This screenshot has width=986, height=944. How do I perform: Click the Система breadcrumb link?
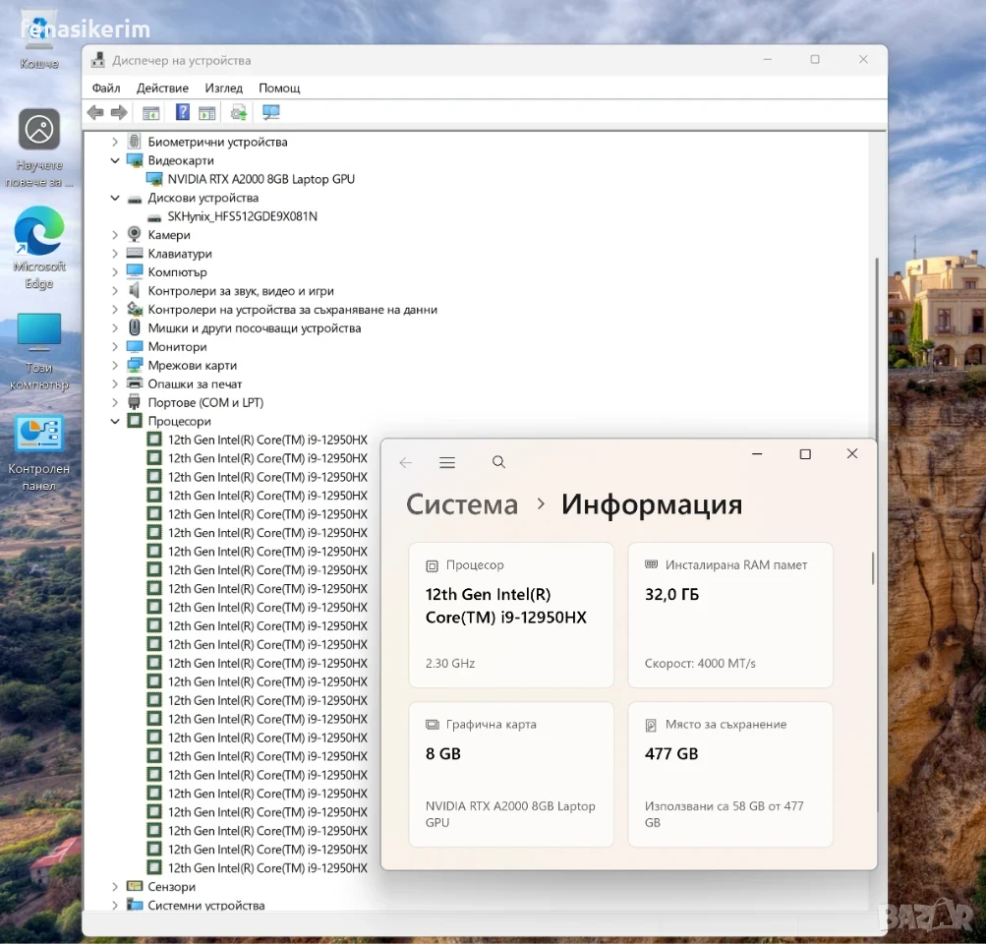(462, 504)
